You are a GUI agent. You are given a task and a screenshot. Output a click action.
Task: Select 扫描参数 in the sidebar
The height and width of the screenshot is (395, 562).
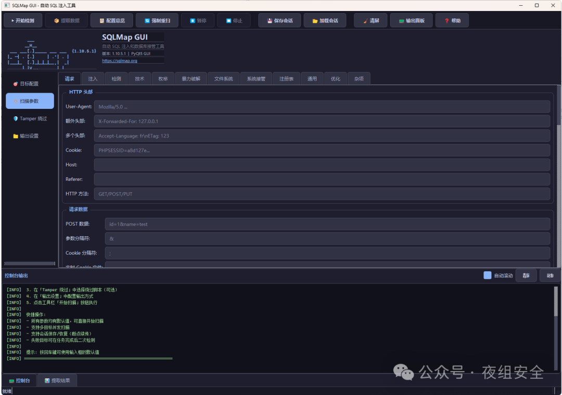point(30,101)
